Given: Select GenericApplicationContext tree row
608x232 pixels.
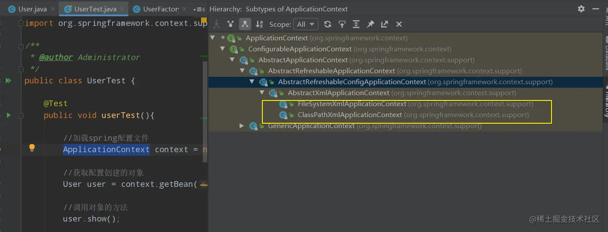Looking at the screenshot, I should (406, 126).
